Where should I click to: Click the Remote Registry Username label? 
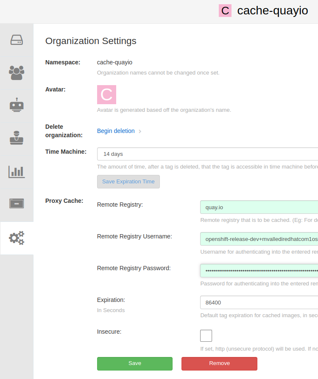[x=134, y=236]
